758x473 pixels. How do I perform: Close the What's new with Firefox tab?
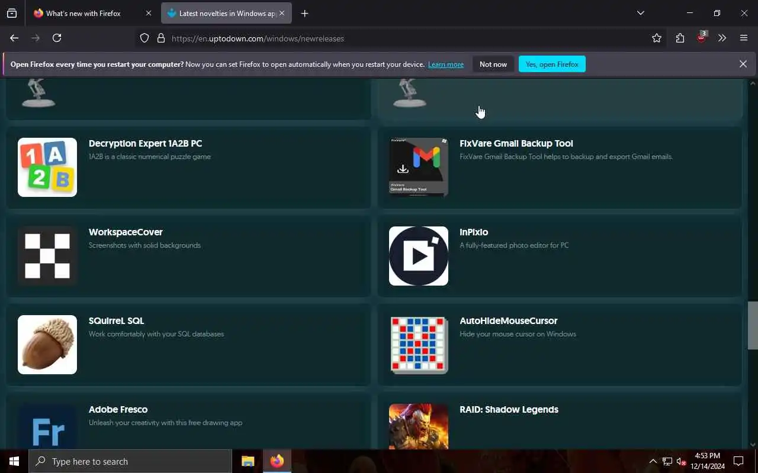[x=148, y=13]
